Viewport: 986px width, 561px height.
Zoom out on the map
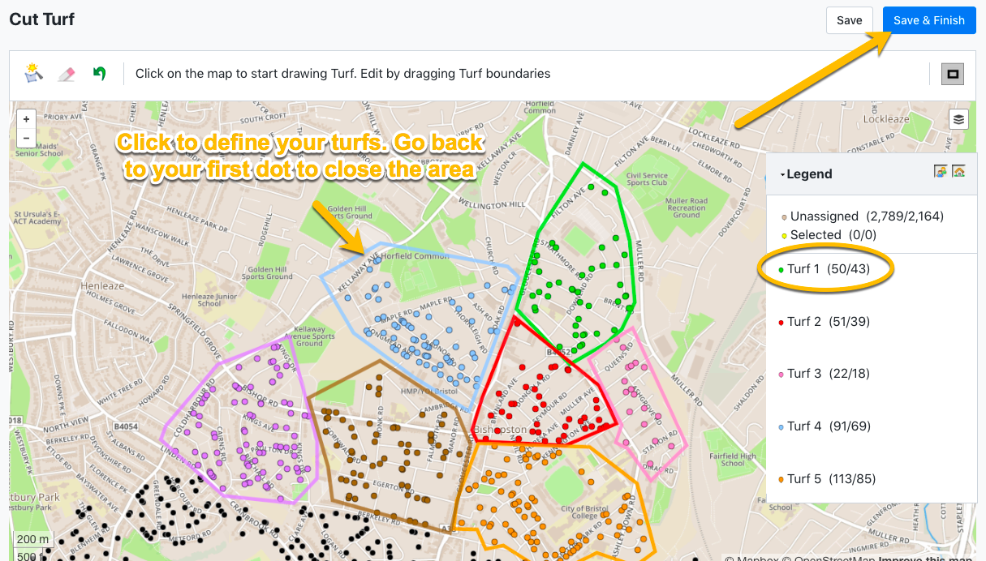27,138
